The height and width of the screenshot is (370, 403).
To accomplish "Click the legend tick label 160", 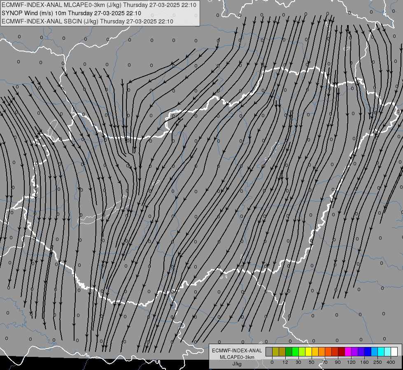I will [364, 362].
